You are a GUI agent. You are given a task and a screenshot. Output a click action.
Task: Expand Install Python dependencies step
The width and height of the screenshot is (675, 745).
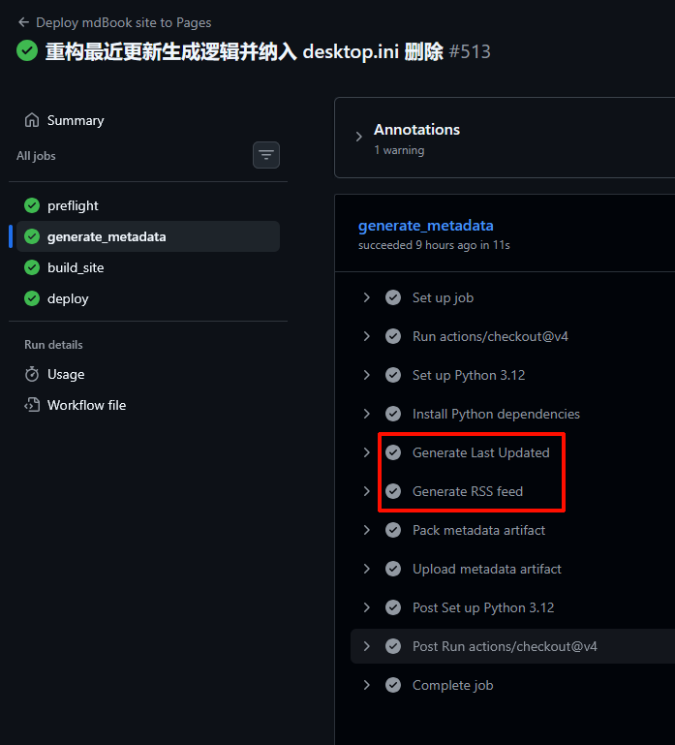pyautogui.click(x=366, y=414)
